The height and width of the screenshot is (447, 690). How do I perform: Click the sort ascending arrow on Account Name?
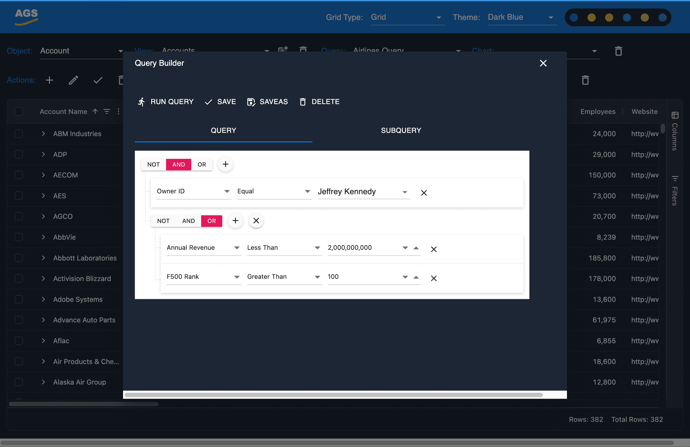[x=95, y=111]
